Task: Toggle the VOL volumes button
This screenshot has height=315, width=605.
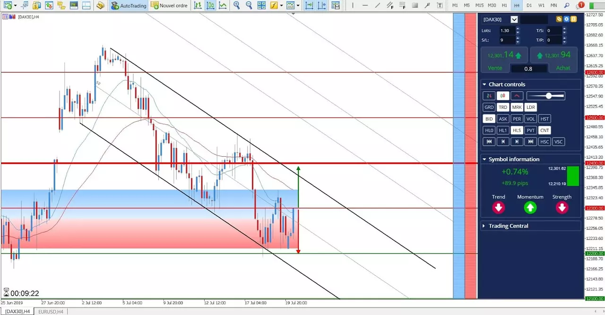Action: tap(531, 119)
